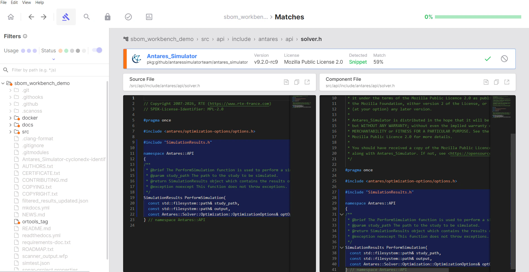Copy the Source File path icon
Screen dimensions: 529x272
(297, 82)
